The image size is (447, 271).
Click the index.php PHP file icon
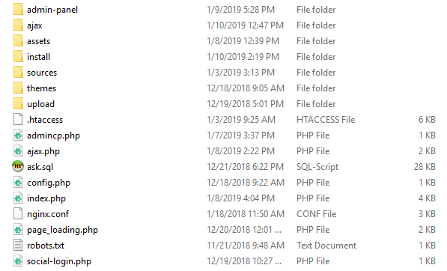point(18,198)
